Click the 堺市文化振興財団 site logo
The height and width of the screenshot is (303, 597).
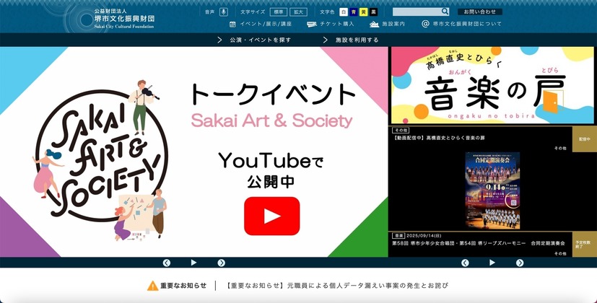124,19
